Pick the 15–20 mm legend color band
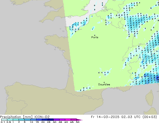This screenshot has height=123, width=159. tap(39, 120)
